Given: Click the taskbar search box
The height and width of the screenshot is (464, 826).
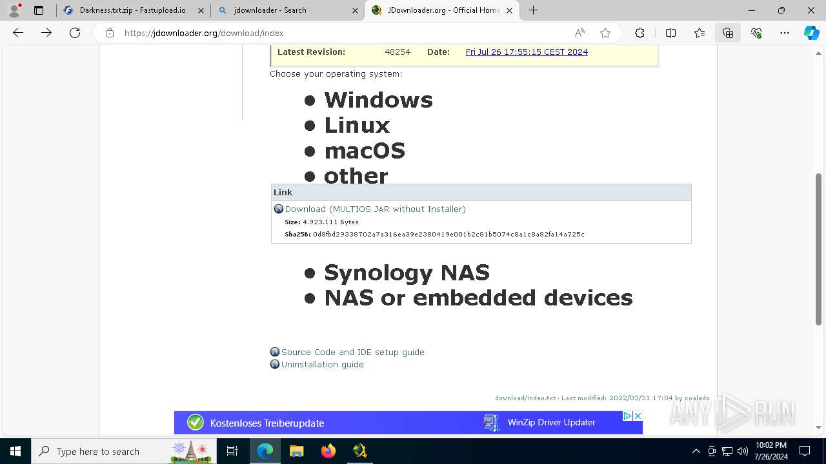Looking at the screenshot, I should tap(123, 451).
